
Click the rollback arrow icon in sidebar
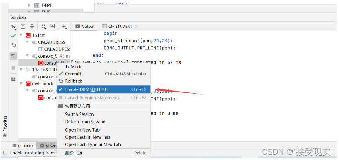point(13,45)
